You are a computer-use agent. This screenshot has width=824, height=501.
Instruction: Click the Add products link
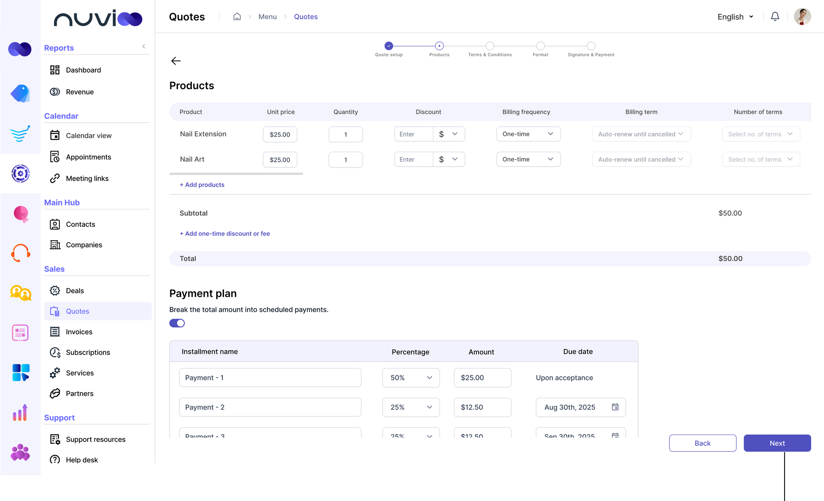click(x=202, y=184)
